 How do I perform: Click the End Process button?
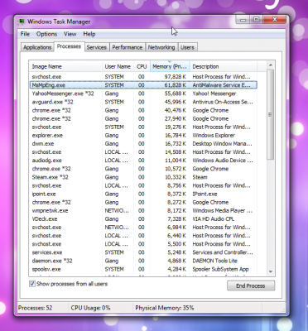coord(251,286)
